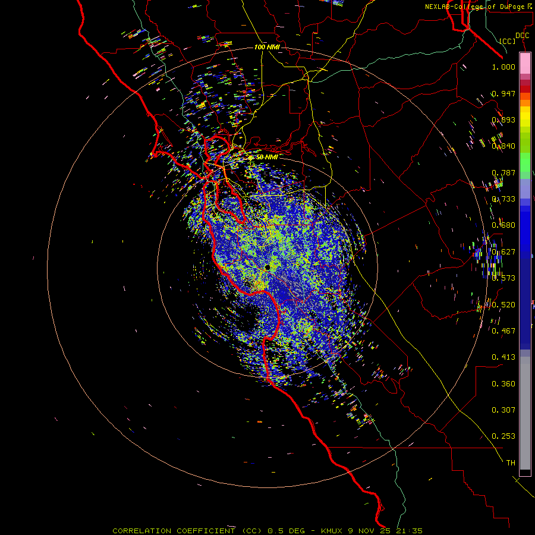Click the 0.520 scale value
Viewport: 535px width, 535px height.
[x=503, y=305]
